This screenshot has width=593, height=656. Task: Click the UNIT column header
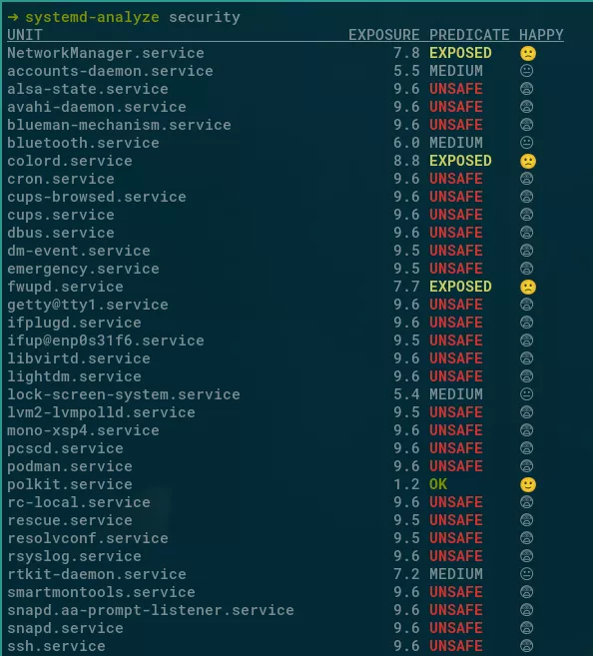pos(25,35)
